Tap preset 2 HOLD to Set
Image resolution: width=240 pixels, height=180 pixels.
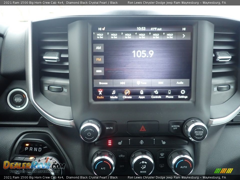pyautogui.click(x=114, y=36)
